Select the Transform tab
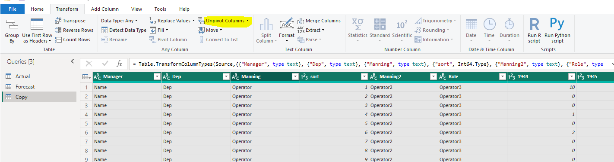 67,9
